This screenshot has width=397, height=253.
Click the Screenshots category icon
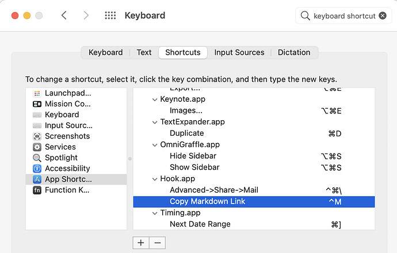pos(37,136)
